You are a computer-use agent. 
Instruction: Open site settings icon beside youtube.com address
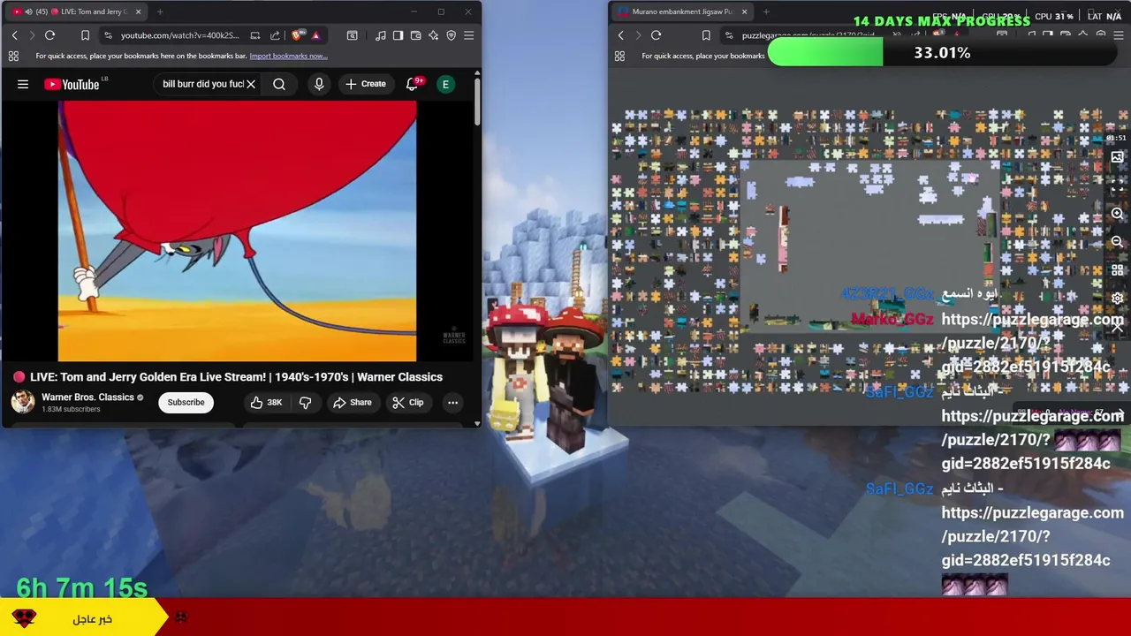pos(108,35)
